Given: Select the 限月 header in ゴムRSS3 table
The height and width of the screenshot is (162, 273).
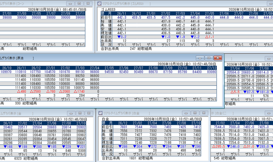Looking at the screenshot, I should coord(106,13).
